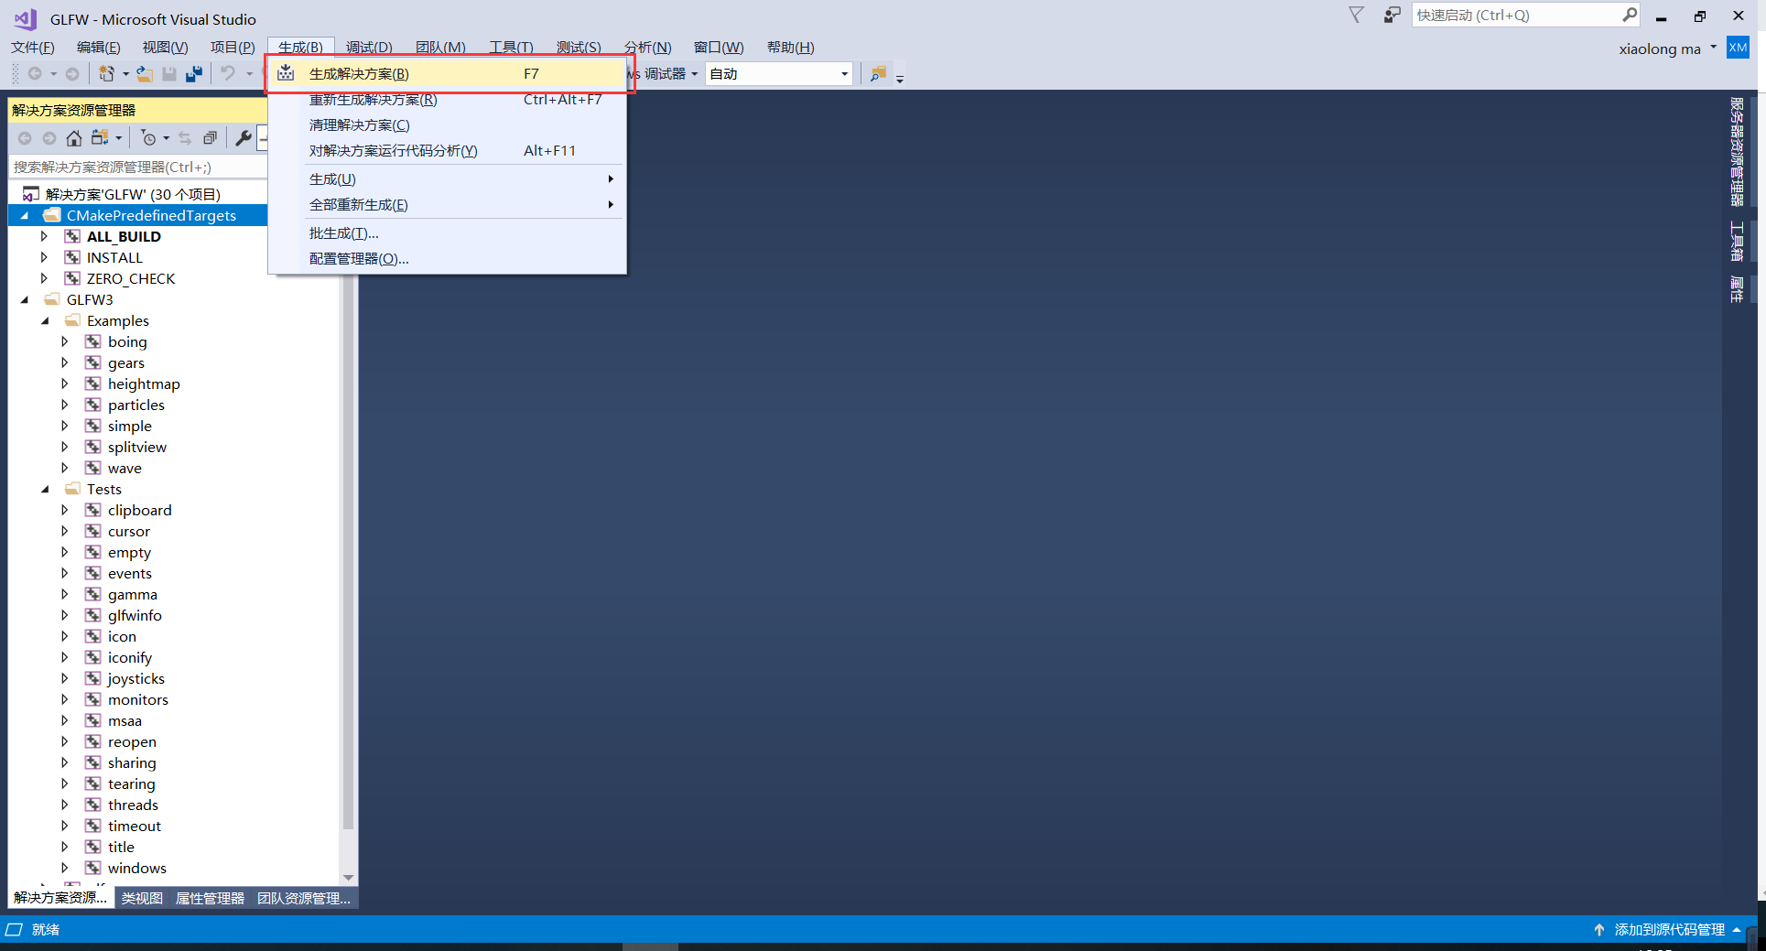Viewport: 1766px width, 951px height.
Task: Open the debugger target dropdown arrow
Action: (x=694, y=74)
